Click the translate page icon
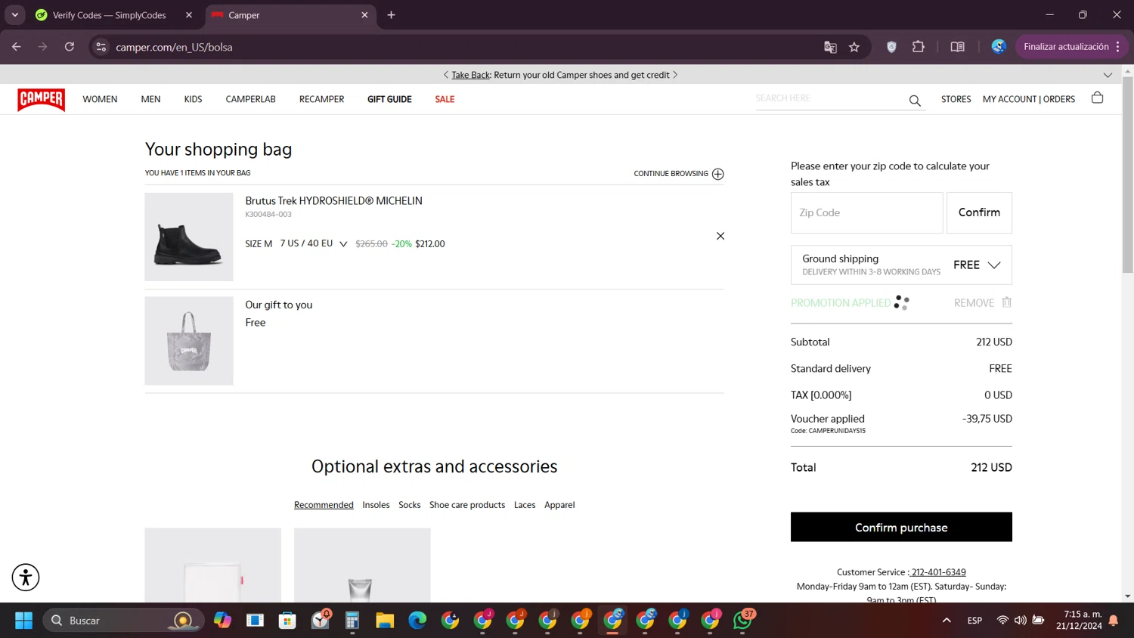1134x638 pixels. coord(830,47)
